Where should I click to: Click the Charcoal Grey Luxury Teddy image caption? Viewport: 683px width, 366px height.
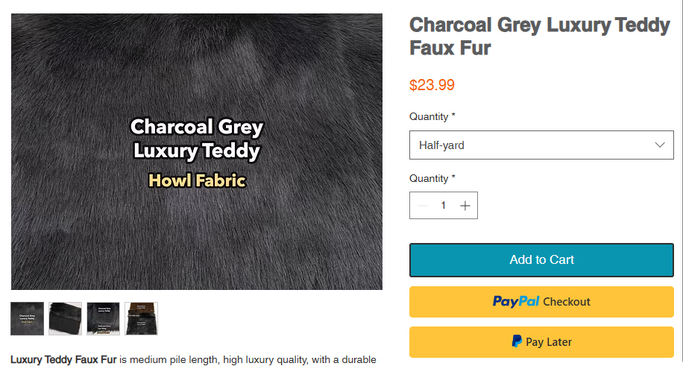(197, 139)
